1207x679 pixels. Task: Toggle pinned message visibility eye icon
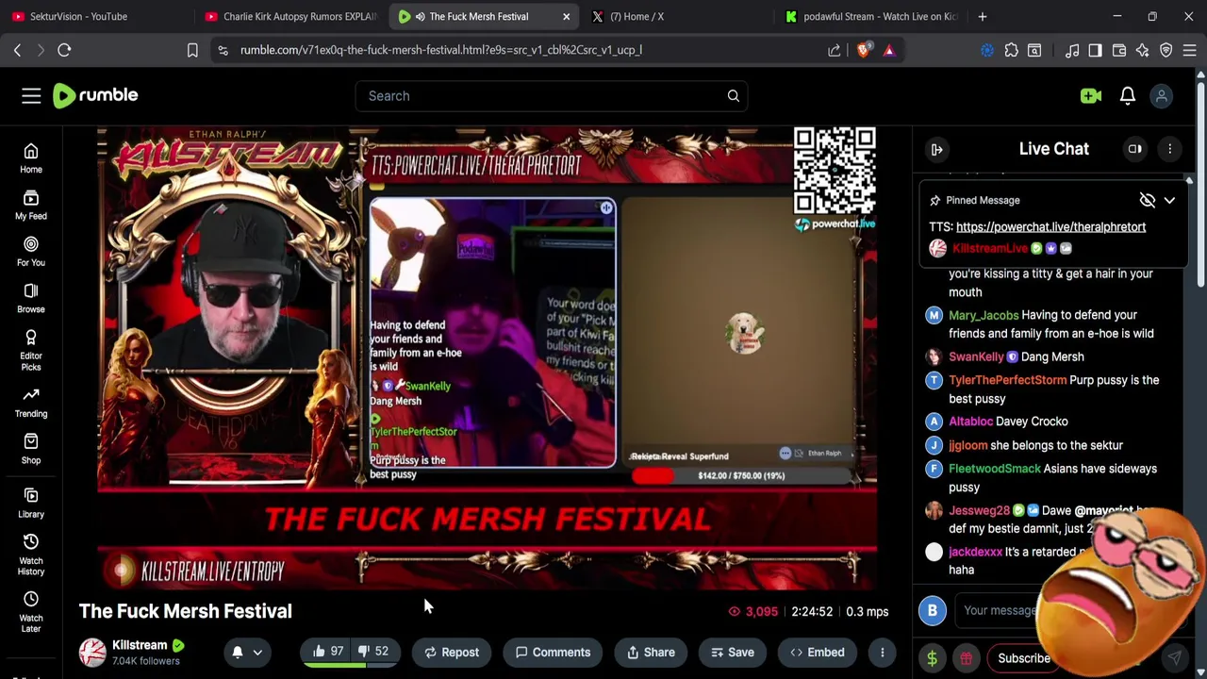click(1147, 200)
